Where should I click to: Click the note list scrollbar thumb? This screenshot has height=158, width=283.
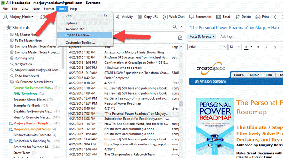click(181, 103)
